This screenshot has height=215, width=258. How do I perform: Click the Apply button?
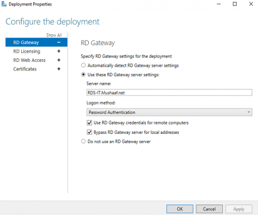pyautogui.click(x=239, y=209)
